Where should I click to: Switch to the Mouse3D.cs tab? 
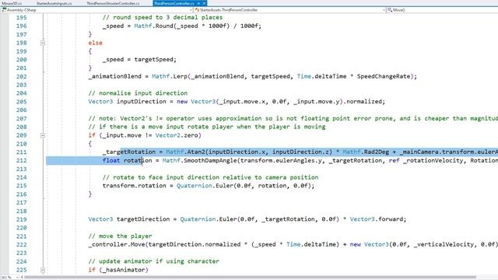point(12,3)
